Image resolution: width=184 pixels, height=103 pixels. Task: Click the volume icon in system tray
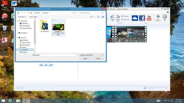tap(172, 101)
